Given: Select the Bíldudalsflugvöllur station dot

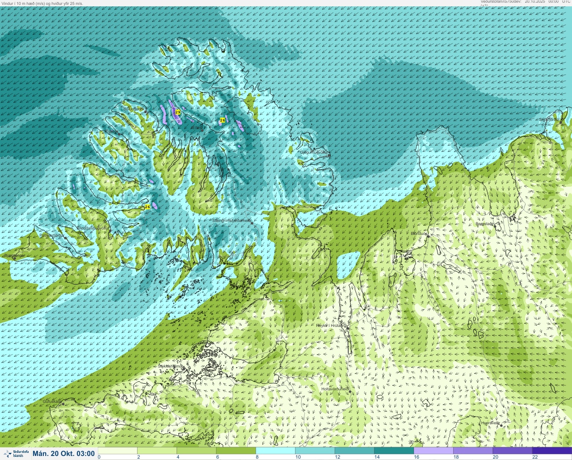Looking at the screenshot, I should pos(110,230).
